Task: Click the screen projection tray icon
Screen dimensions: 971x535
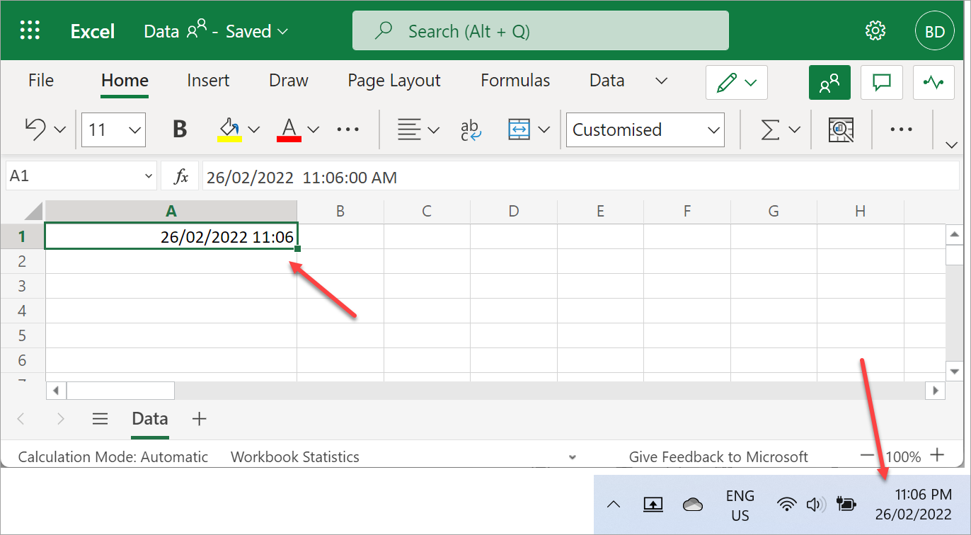Action: pyautogui.click(x=653, y=505)
